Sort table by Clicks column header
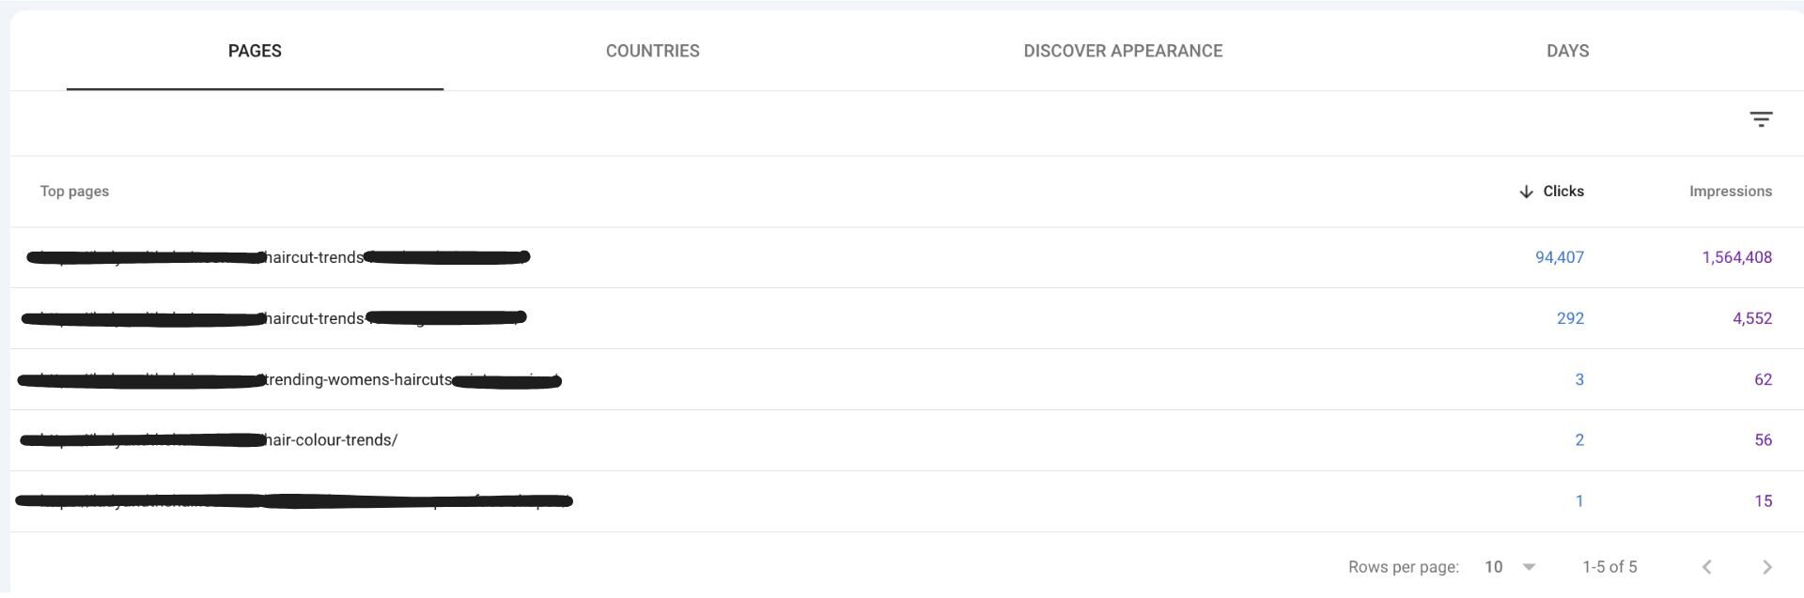 (1563, 192)
